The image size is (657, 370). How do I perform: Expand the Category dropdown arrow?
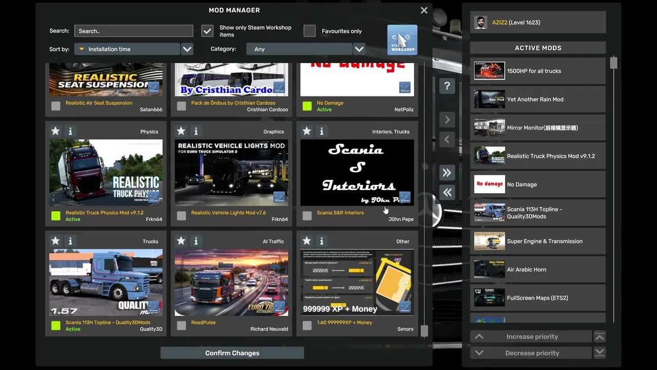(359, 49)
